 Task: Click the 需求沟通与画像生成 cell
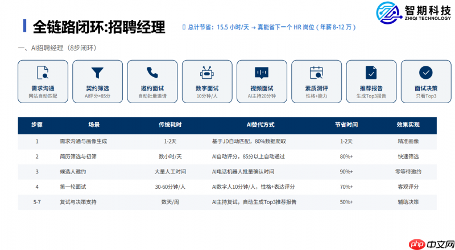click(x=83, y=142)
